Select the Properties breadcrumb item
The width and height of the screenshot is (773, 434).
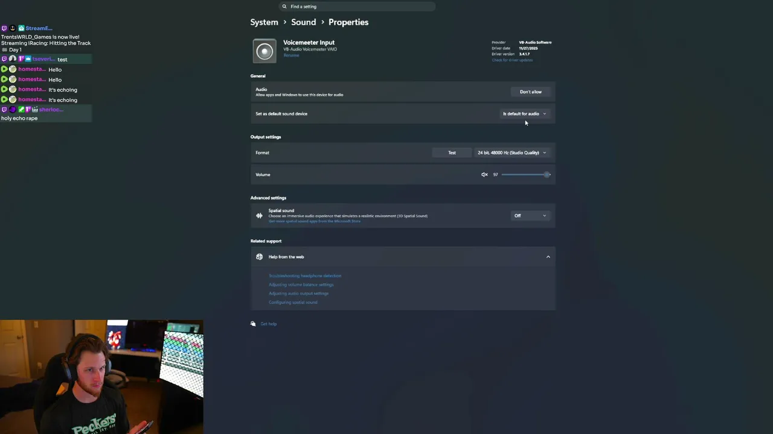pyautogui.click(x=348, y=22)
